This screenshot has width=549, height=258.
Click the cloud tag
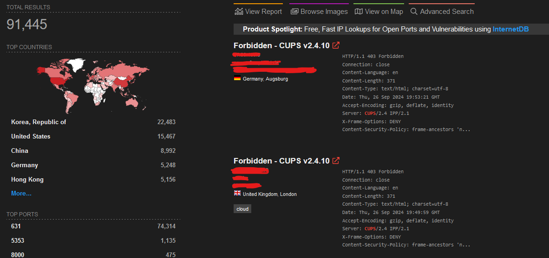242,209
